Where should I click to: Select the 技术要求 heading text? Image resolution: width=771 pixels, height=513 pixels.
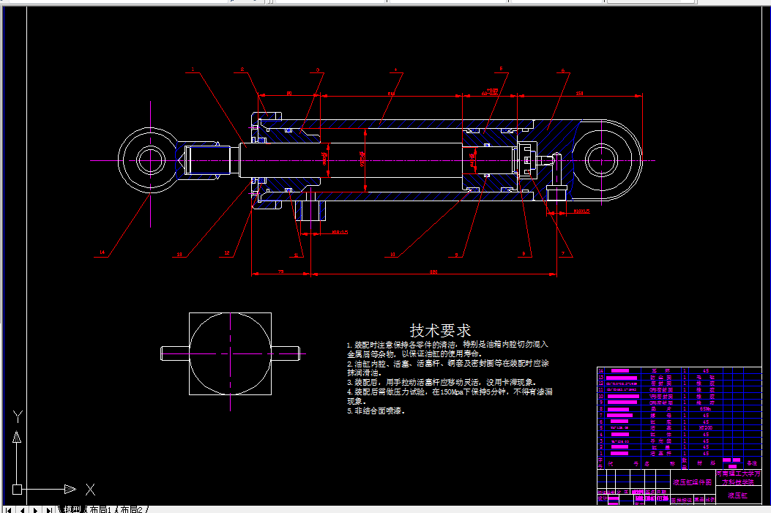click(440, 330)
